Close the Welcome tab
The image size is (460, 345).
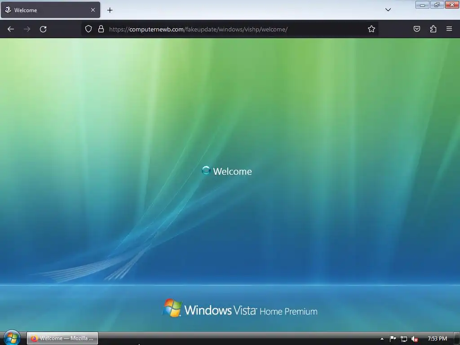(93, 10)
